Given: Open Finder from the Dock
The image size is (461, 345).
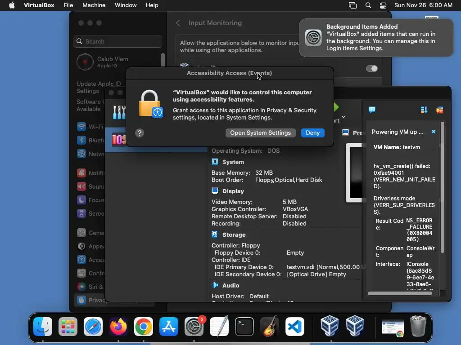Looking at the screenshot, I should click(x=43, y=326).
